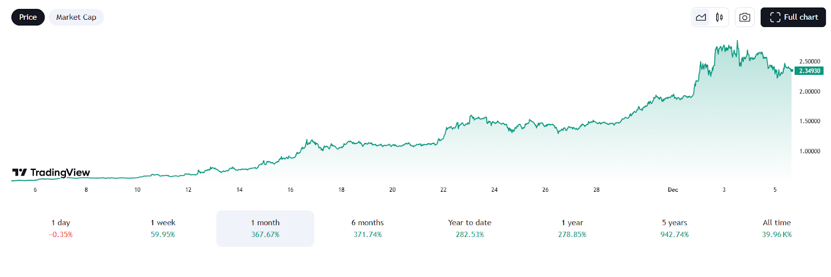Screen dimensions: 831x277
Task: Click the 1.00000 price axis label
Action: (x=810, y=151)
